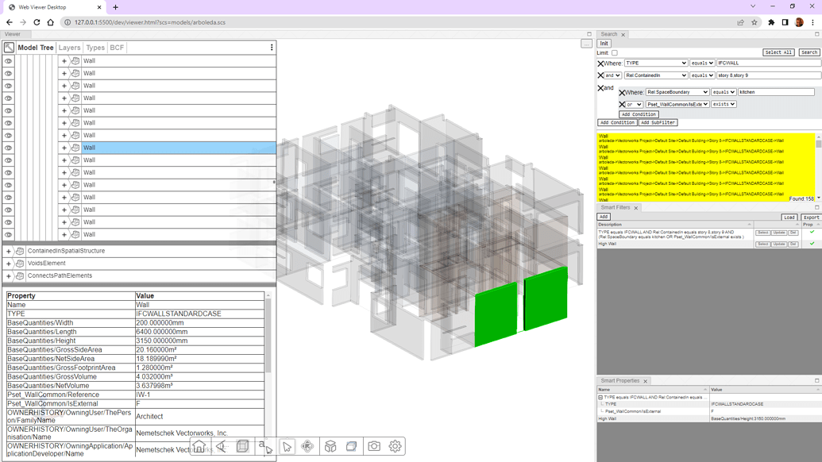The width and height of the screenshot is (822, 462).
Task: Open viewer settings gear icon
Action: coord(396,446)
